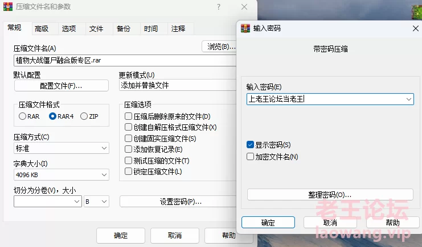The image size is (422, 247).
Task: Select the ZIP format radio button
Action: [x=84, y=116]
